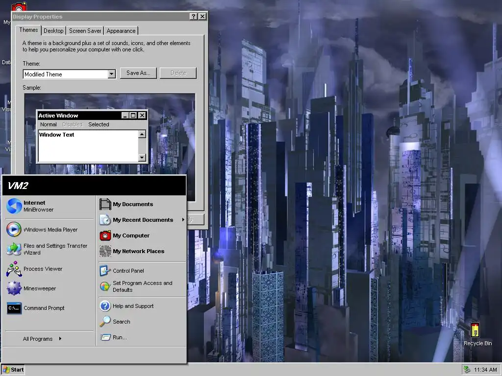
Task: Click the VM2 user name header
Action: point(18,186)
